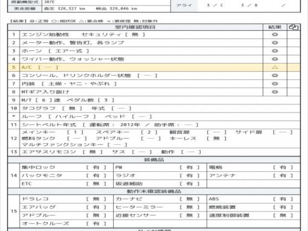Viewport: 308px width, 231px height.
Task: Click the 観音扉 entry
Action: point(198,132)
